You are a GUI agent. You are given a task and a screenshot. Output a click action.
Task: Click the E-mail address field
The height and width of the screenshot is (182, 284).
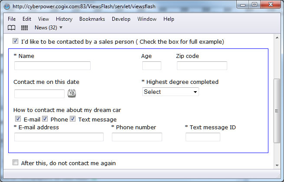tap(59, 137)
